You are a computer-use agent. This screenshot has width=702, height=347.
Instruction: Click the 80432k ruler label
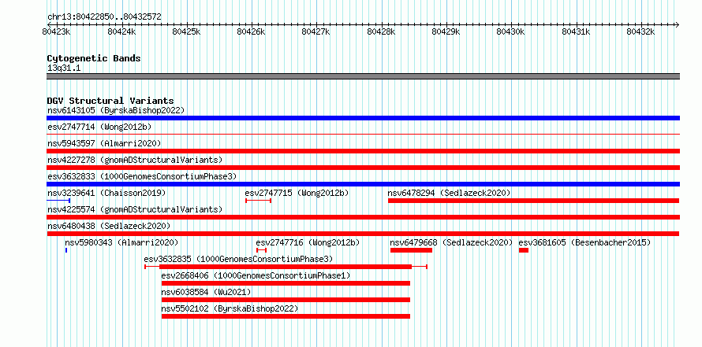(640, 32)
